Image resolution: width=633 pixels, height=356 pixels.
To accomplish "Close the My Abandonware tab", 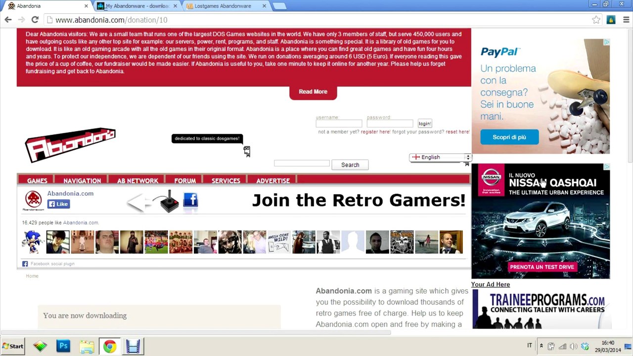I will click(175, 6).
